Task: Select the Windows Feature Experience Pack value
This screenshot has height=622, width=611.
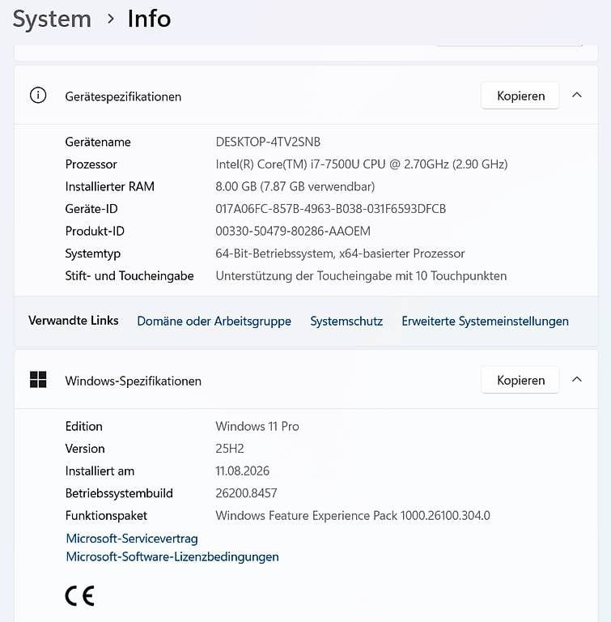Action: tap(353, 515)
